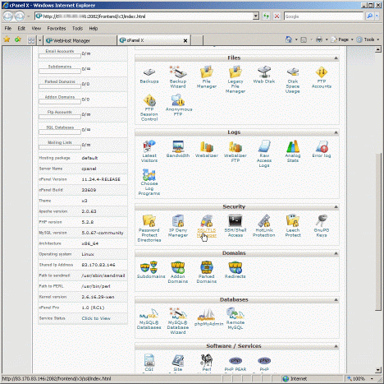Open the File menu
Image resolution: width=384 pixels, height=384 pixels.
click(8, 28)
